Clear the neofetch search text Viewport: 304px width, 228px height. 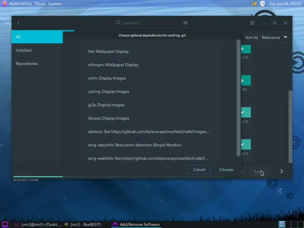tap(185, 23)
